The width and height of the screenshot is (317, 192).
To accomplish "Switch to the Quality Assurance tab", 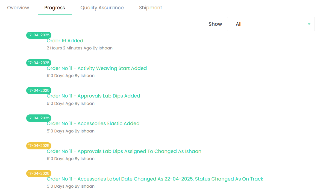I will click(102, 8).
